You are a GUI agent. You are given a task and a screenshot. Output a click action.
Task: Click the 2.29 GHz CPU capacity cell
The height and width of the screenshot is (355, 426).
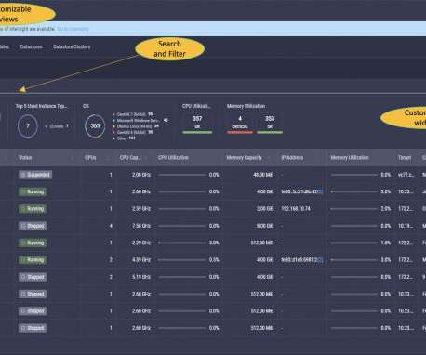[x=141, y=243]
